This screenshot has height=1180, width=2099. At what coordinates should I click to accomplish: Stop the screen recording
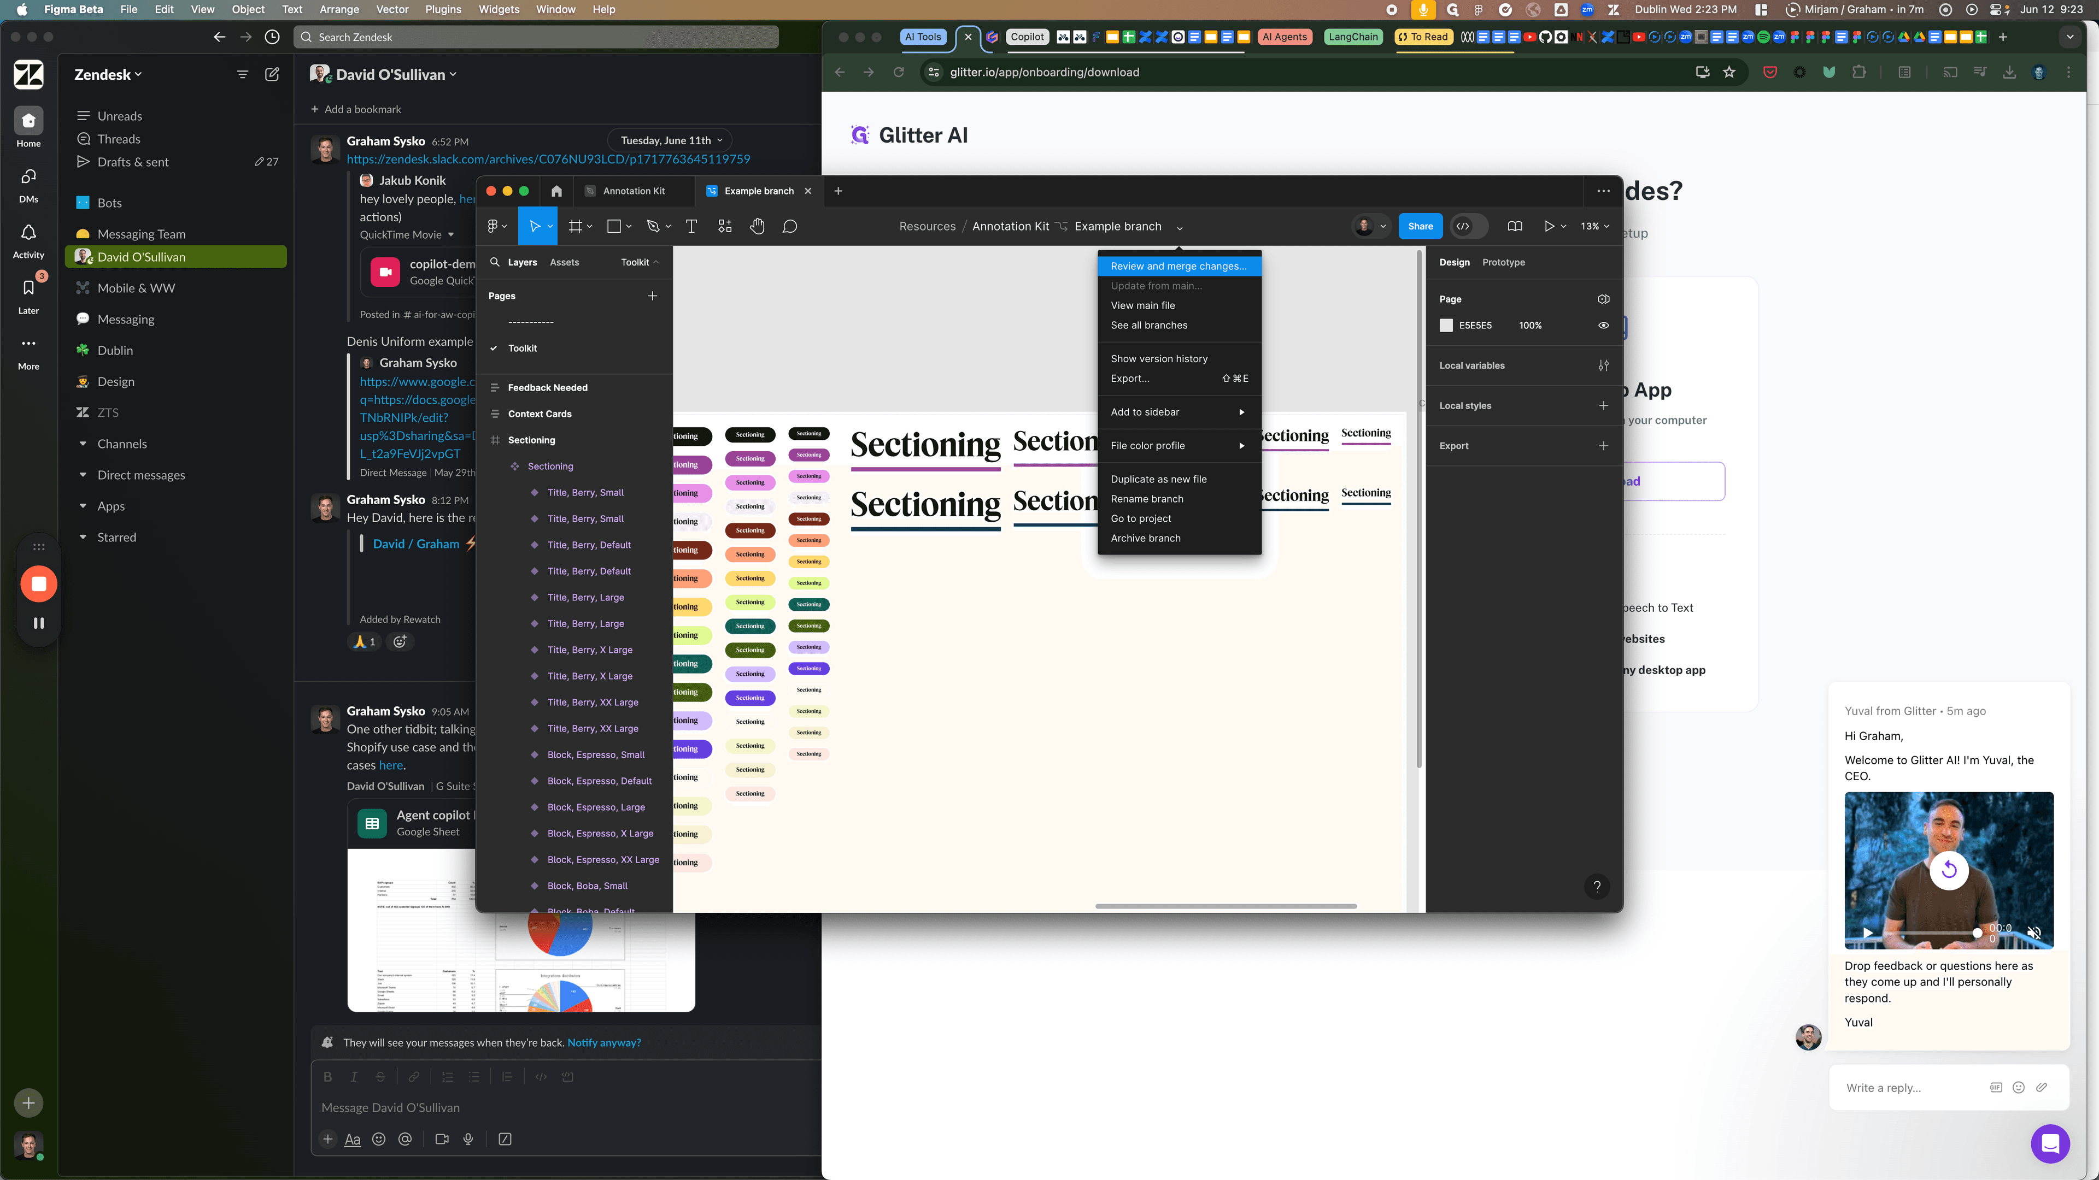pyautogui.click(x=38, y=584)
